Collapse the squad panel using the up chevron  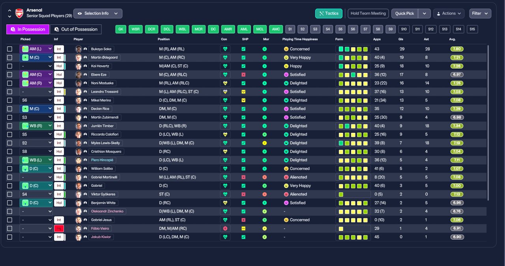click(x=9, y=11)
